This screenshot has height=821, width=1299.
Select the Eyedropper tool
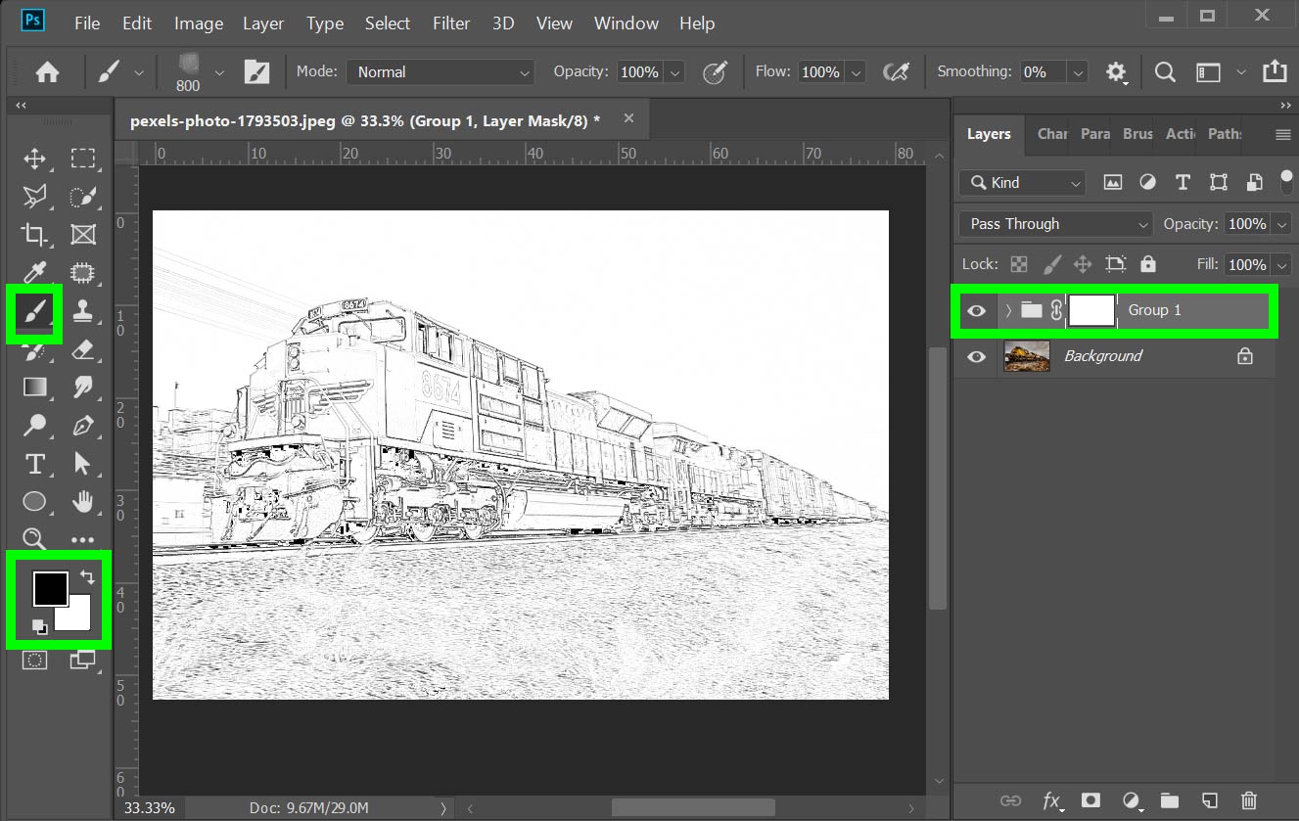point(34,273)
